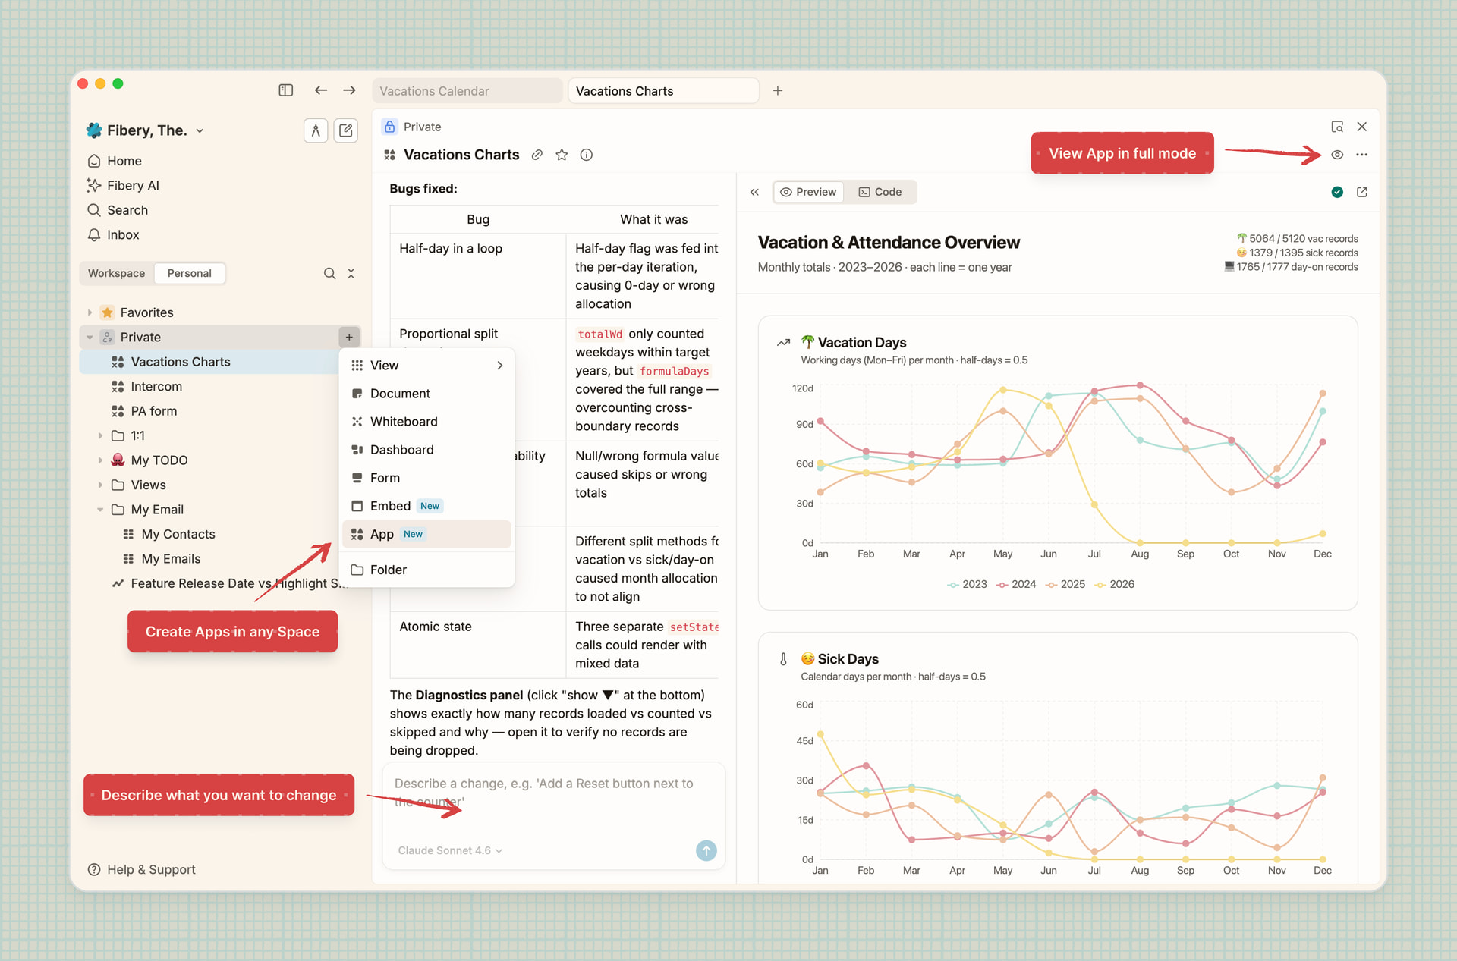Image resolution: width=1457 pixels, height=961 pixels.
Task: Go forward with the right arrow
Action: 349,90
